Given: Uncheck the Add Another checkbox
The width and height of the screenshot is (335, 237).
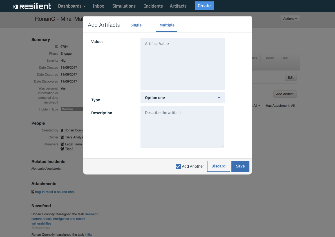Looking at the screenshot, I should coord(178,166).
